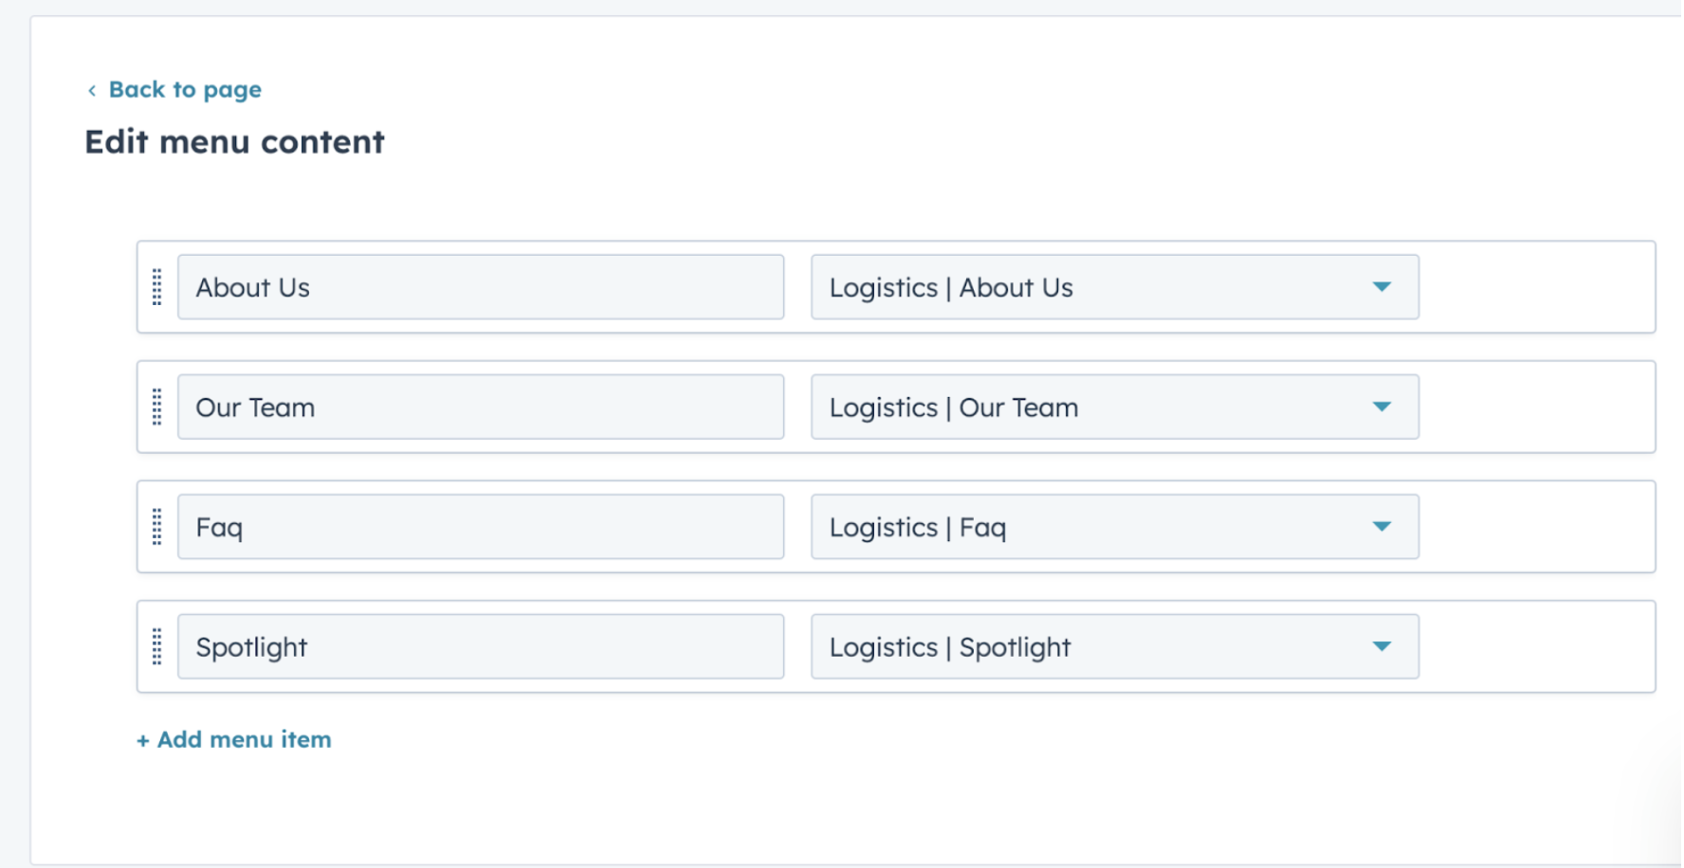Click caret arrow of Logistics | About Us

click(1382, 287)
